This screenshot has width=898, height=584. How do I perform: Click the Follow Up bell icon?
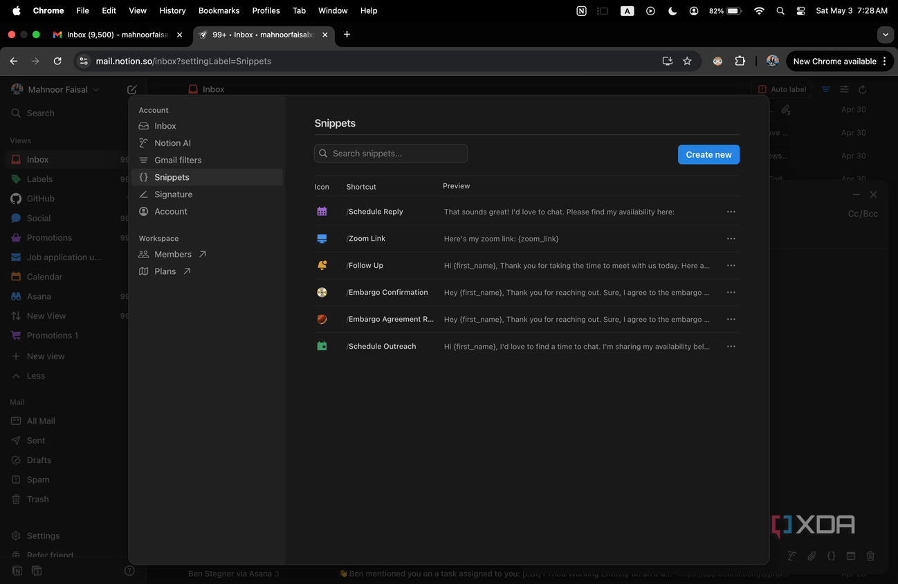pos(322,266)
